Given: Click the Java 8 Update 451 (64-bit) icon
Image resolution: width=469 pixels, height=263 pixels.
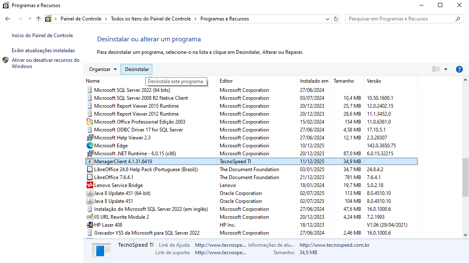Looking at the screenshot, I should pos(90,193).
